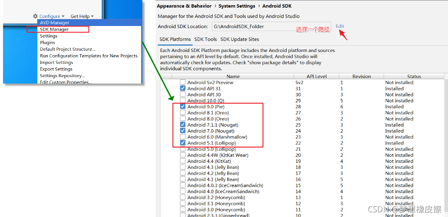Check the Android 4.2 (Jelly Bean) checkbox
Viewport: 448px width, 217px height.
click(x=183, y=173)
